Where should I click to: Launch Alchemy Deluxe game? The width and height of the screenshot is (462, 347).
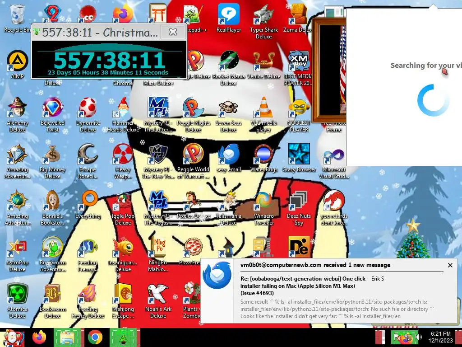(18, 114)
